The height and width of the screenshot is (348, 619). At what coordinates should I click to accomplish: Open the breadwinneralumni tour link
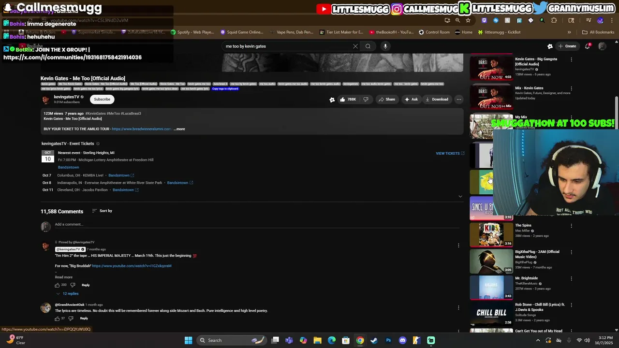point(141,129)
